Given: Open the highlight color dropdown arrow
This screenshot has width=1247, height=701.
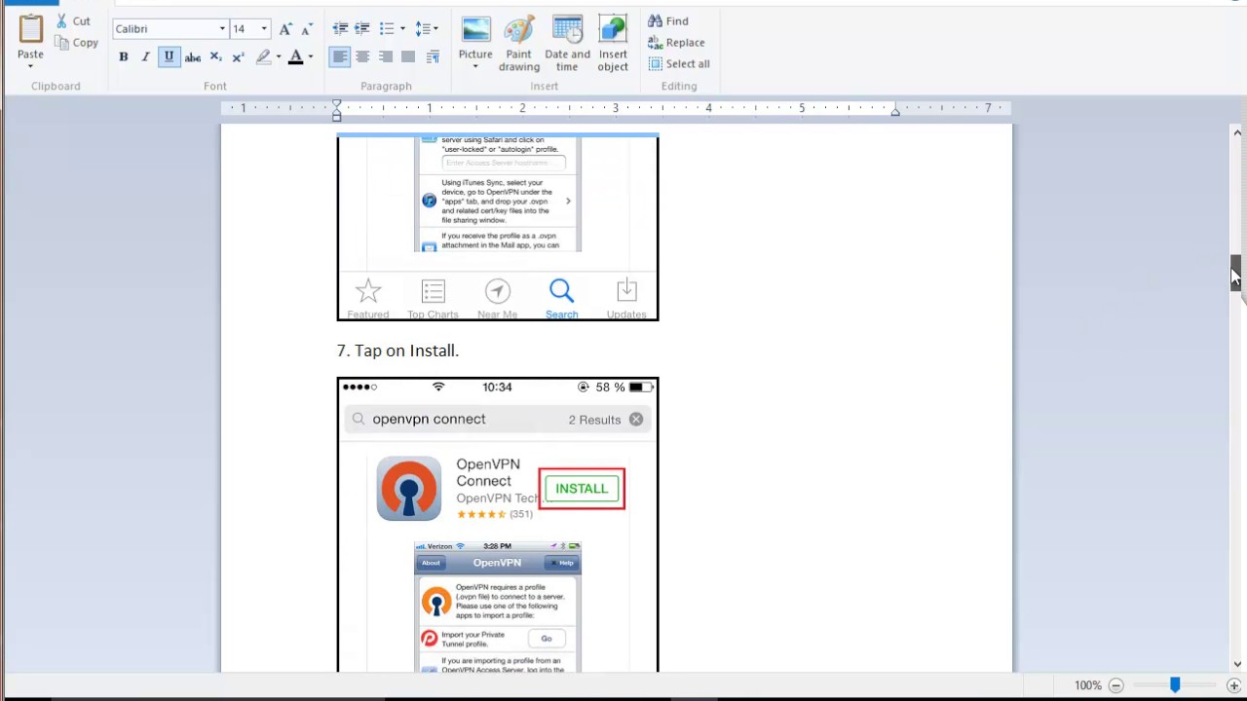Looking at the screenshot, I should 279,57.
